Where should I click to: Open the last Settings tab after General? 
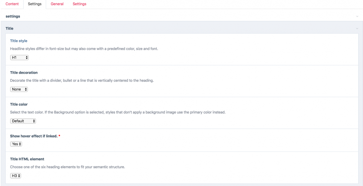coord(79,4)
